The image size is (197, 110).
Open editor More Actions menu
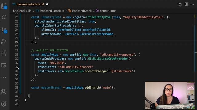(x=192, y=4)
